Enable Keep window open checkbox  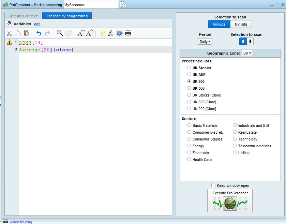[x=213, y=185]
